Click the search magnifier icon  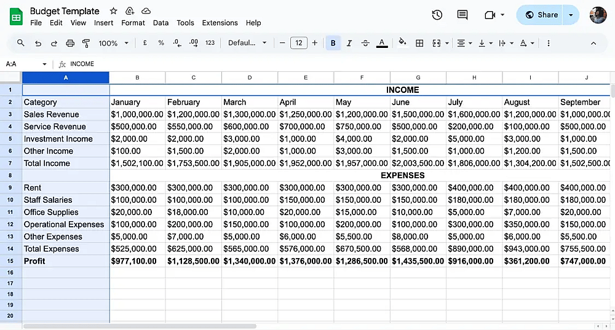click(21, 43)
